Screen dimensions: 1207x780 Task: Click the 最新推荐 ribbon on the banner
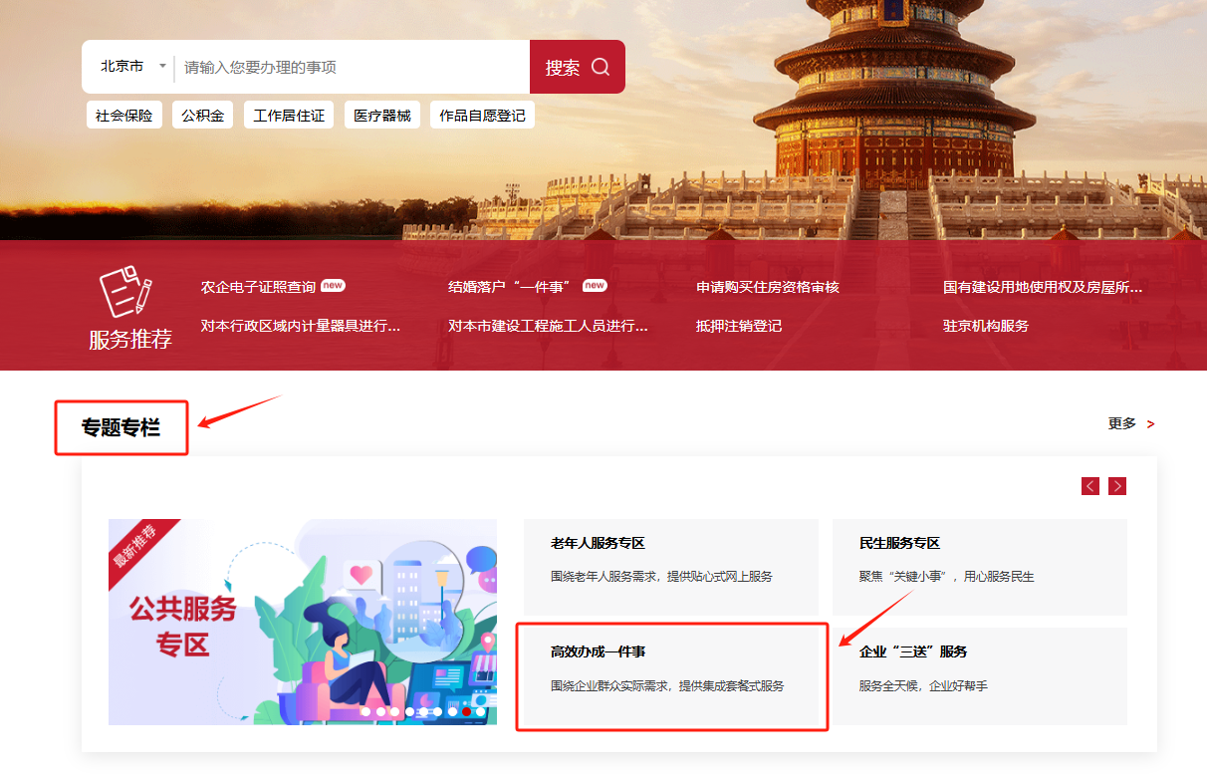134,546
